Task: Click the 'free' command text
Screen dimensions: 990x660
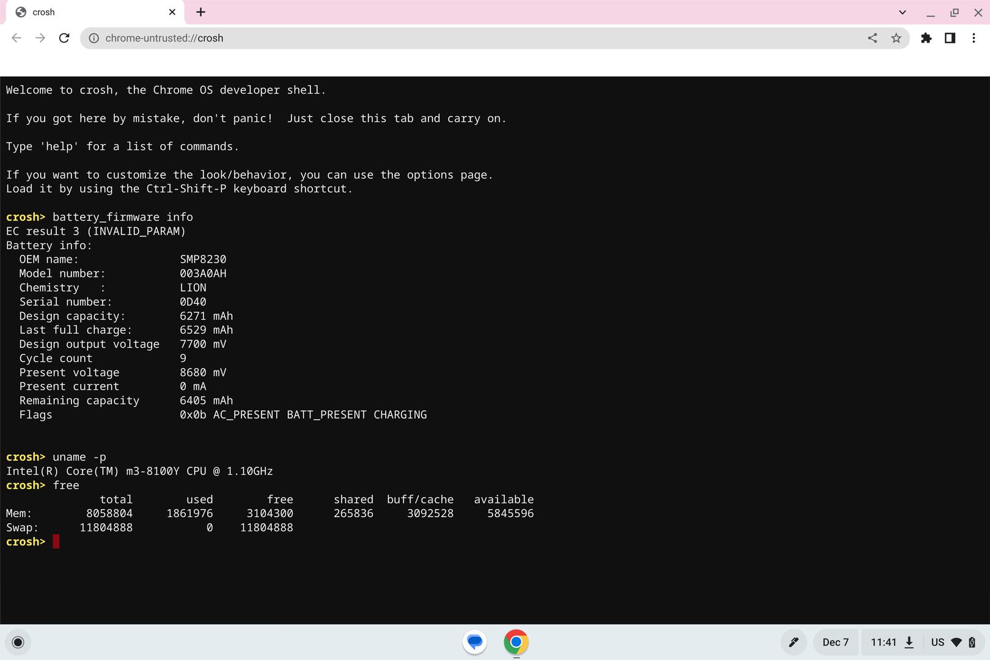Action: [x=66, y=485]
